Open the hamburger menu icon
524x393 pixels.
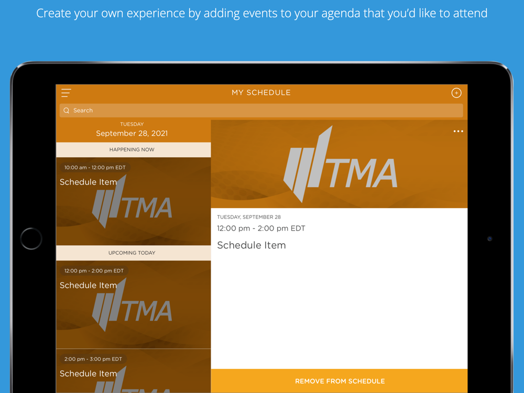click(x=66, y=93)
